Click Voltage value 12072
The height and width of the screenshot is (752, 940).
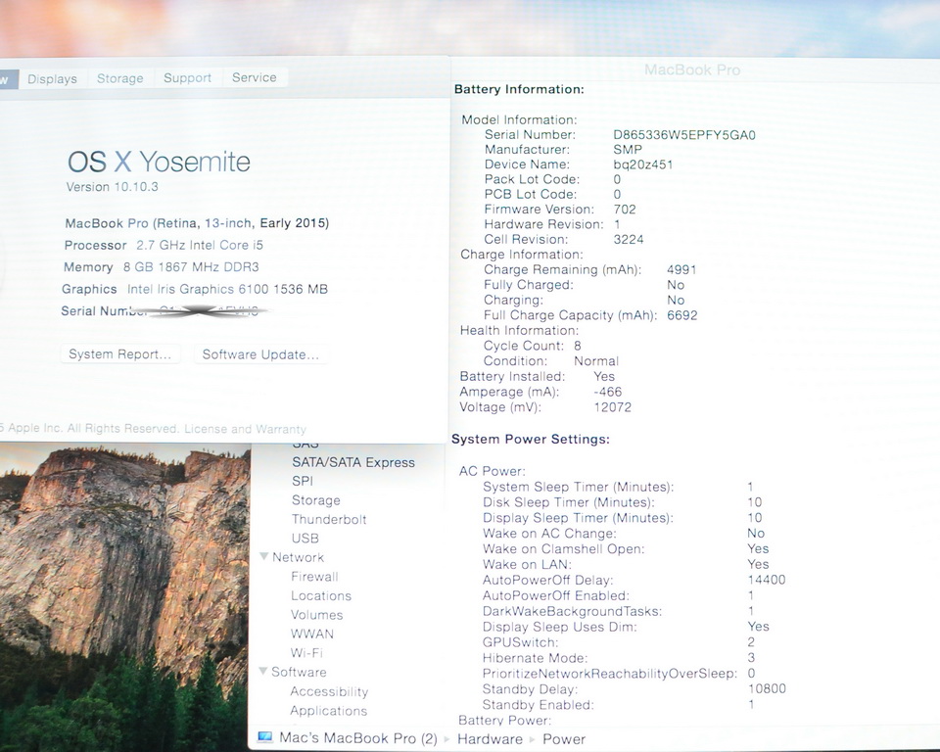tap(612, 407)
